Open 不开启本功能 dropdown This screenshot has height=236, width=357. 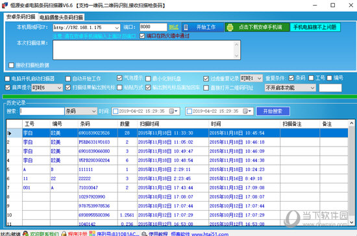click(313, 88)
